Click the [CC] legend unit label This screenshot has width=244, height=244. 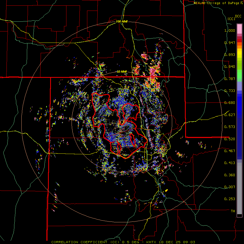232,19
